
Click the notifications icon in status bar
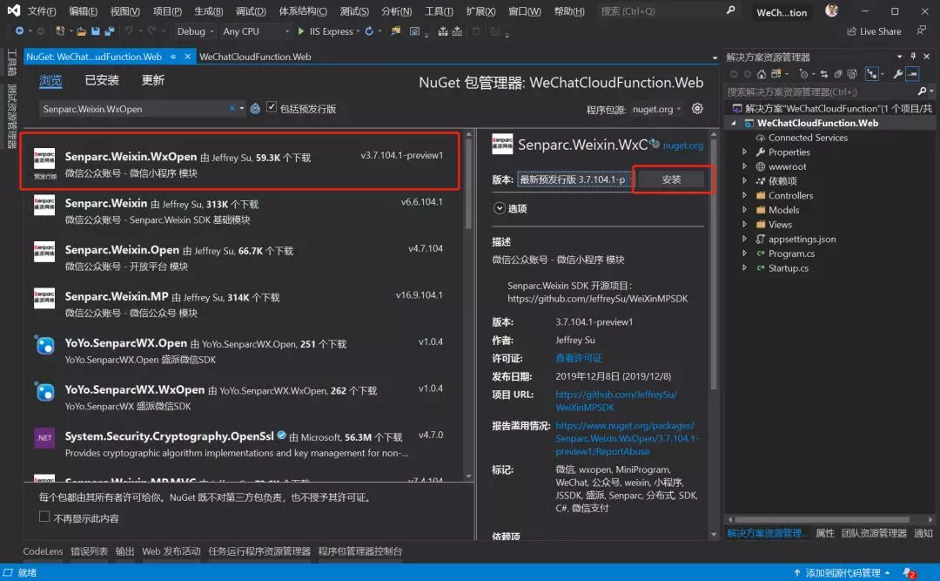point(910,573)
